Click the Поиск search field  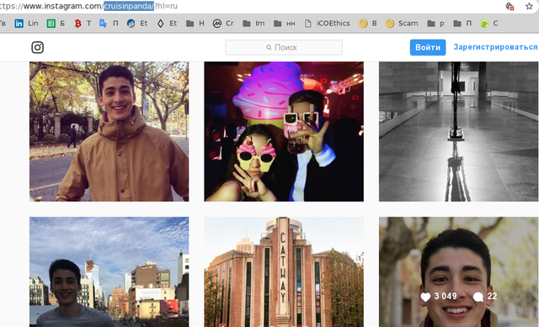click(284, 47)
